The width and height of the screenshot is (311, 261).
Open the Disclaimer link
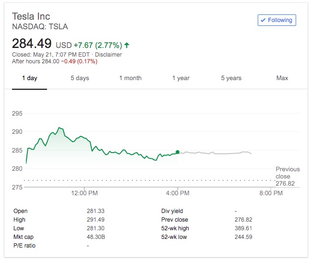pos(109,55)
